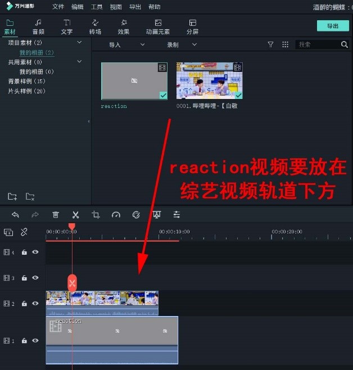Open the crop tool
The width and height of the screenshot is (353, 370).
tap(96, 215)
